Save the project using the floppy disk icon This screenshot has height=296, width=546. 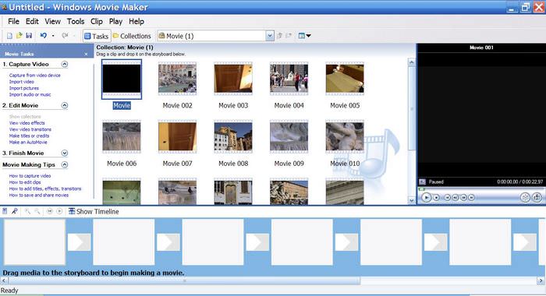pyautogui.click(x=29, y=36)
